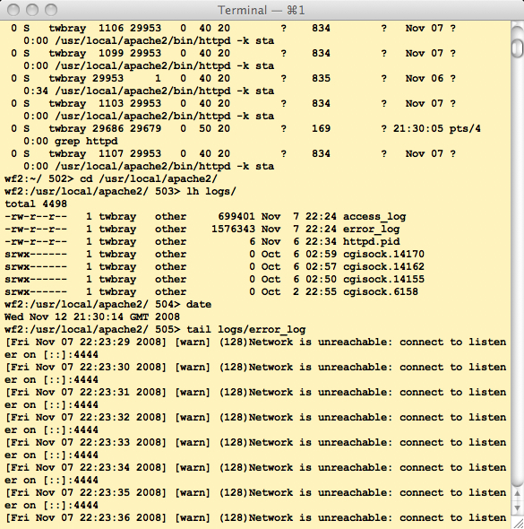Click the 'access_log' file name
Viewport: 524px width, 529px height.
click(374, 217)
